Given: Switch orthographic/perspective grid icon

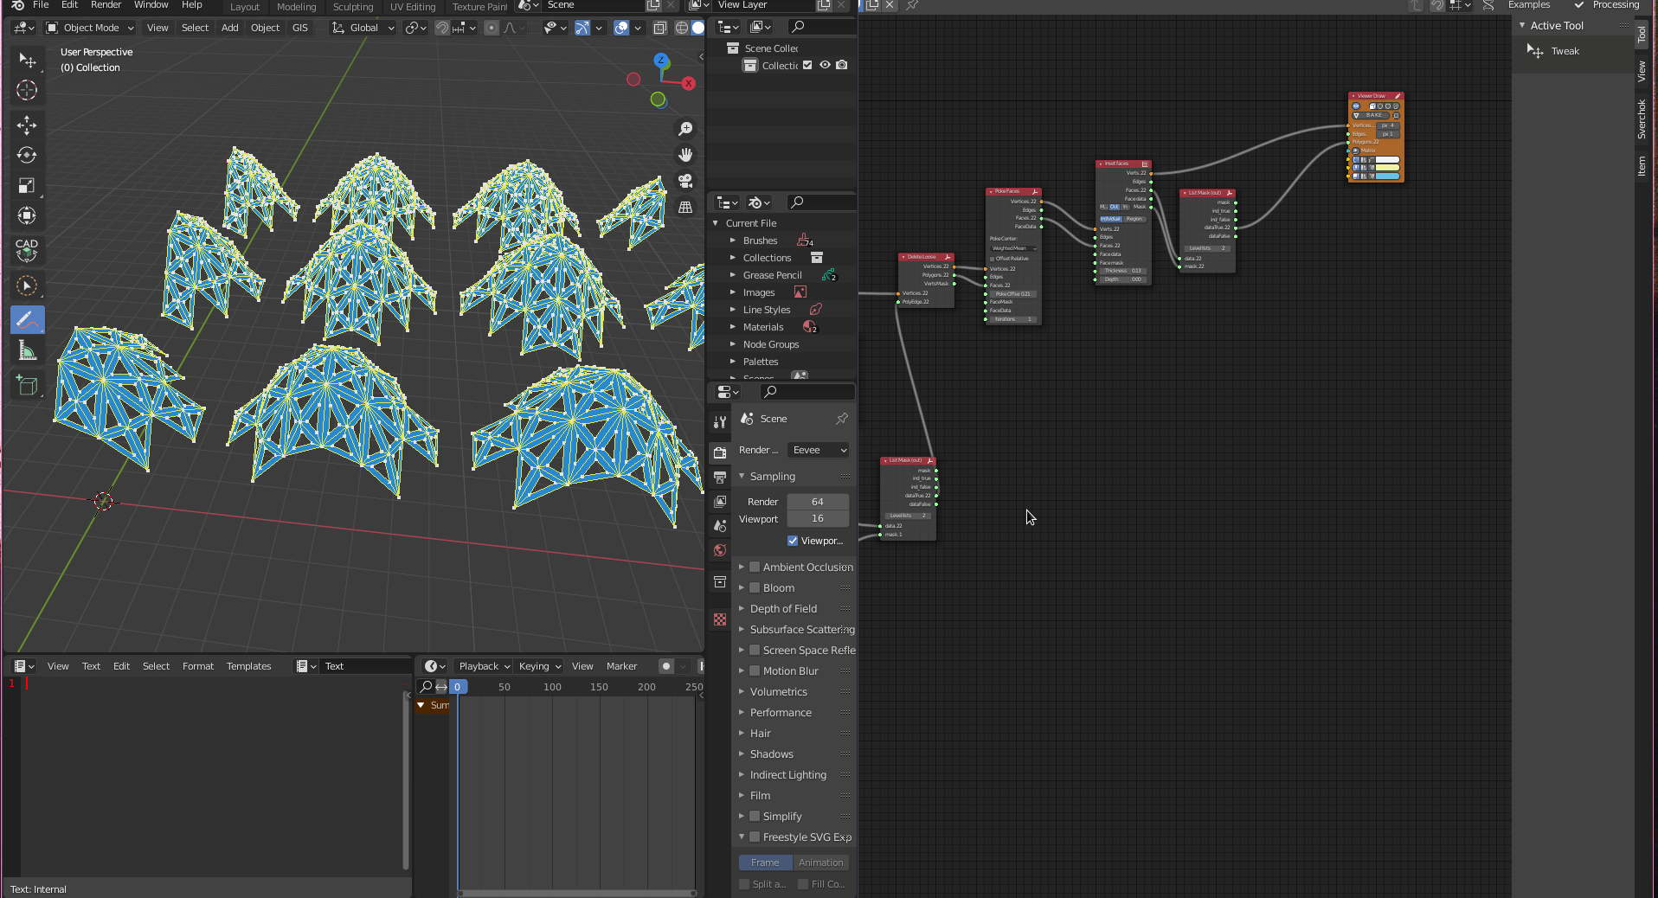Looking at the screenshot, I should 685,207.
